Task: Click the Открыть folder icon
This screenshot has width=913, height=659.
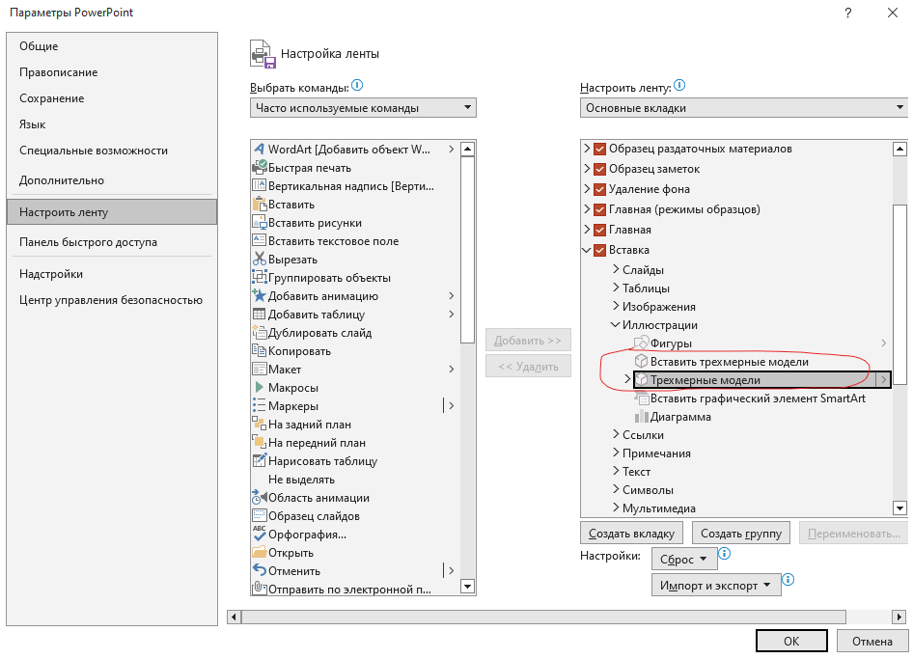Action: click(259, 553)
